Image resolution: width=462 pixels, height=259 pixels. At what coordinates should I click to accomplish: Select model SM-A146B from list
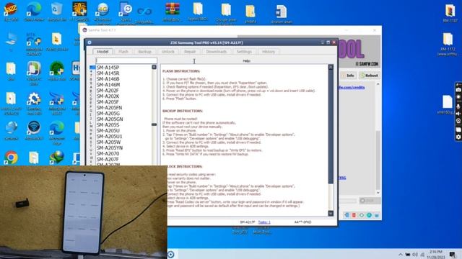(108, 79)
